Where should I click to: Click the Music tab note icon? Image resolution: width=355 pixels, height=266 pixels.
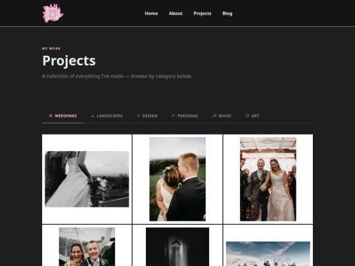click(214, 116)
